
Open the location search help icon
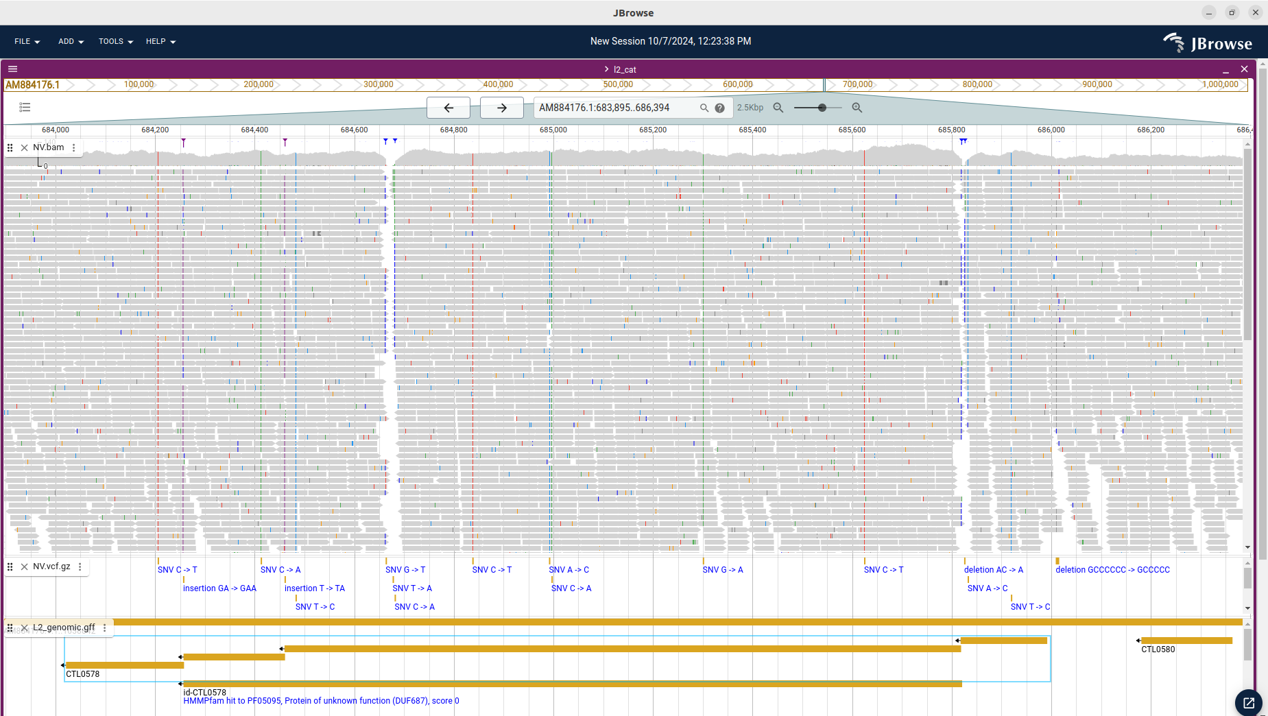pos(719,108)
